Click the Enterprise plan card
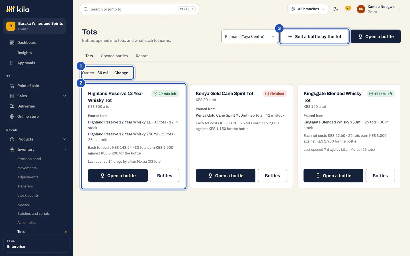The image size is (410, 256). (36, 244)
